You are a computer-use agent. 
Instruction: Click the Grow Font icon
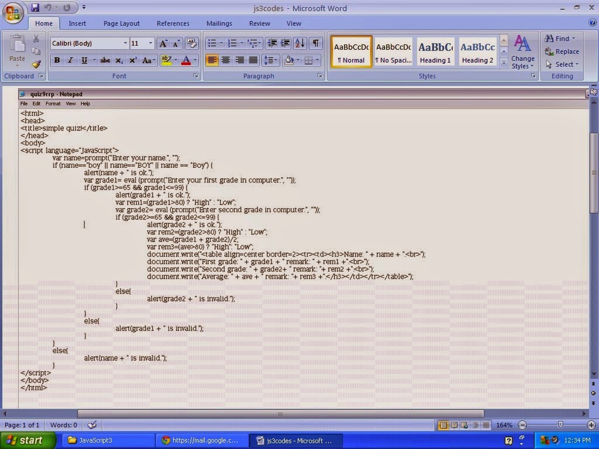pos(163,43)
